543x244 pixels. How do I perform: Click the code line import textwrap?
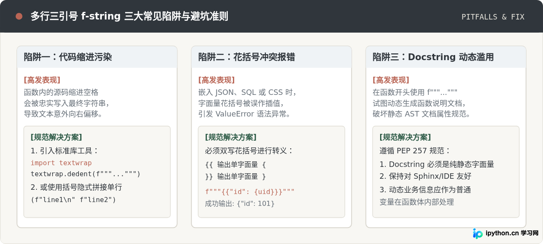coord(61,163)
